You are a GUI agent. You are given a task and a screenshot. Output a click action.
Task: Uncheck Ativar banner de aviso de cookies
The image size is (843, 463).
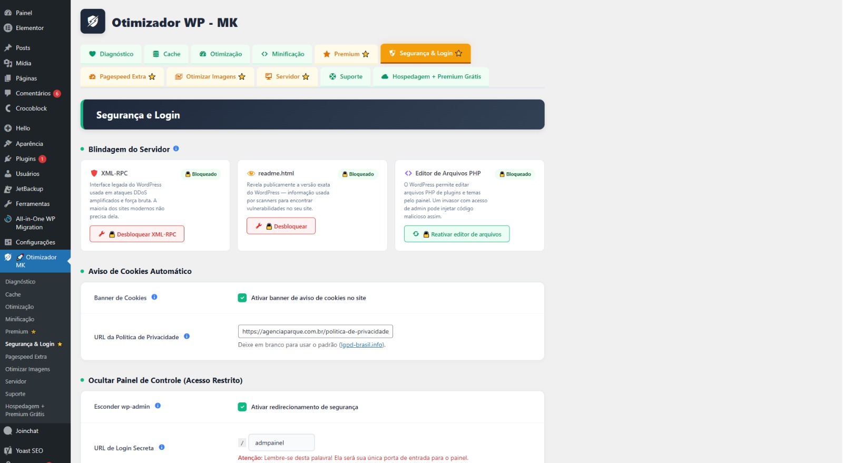point(242,298)
